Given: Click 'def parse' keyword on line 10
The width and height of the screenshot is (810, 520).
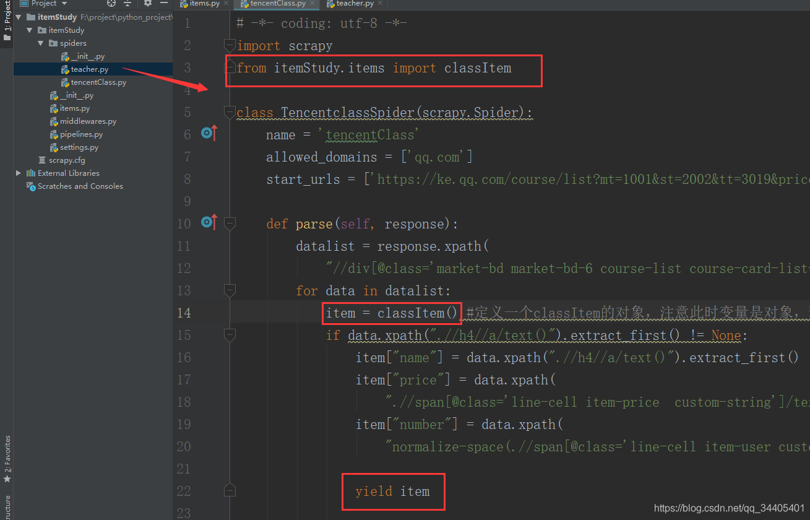Looking at the screenshot, I should point(299,224).
